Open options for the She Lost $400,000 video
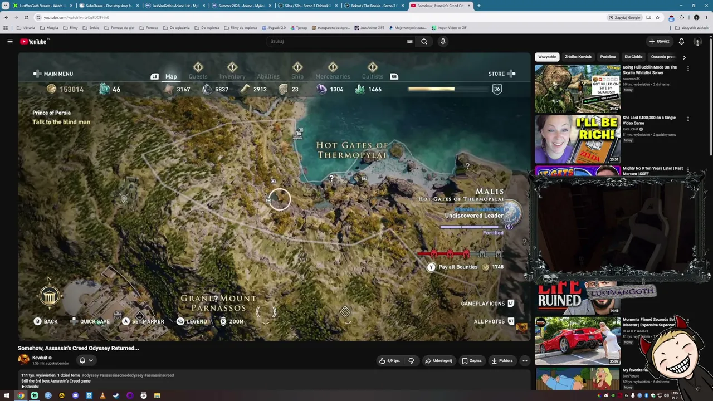 688,119
